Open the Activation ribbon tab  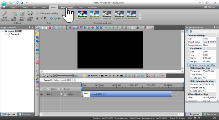click(92, 8)
